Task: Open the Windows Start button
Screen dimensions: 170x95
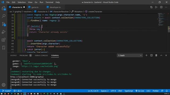Action: (2, 94)
